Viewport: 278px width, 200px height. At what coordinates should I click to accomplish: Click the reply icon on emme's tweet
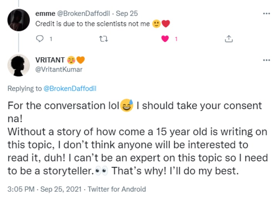(x=39, y=39)
